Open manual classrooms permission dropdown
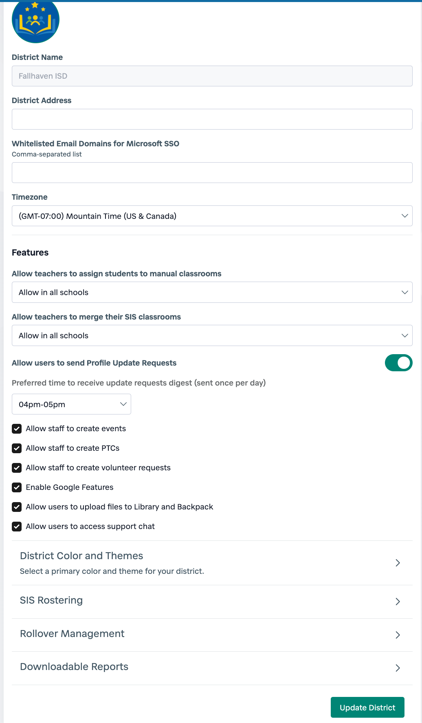 212,292
